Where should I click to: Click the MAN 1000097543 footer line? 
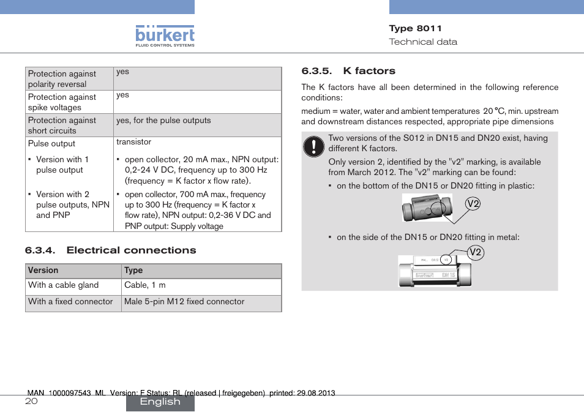(x=181, y=393)
